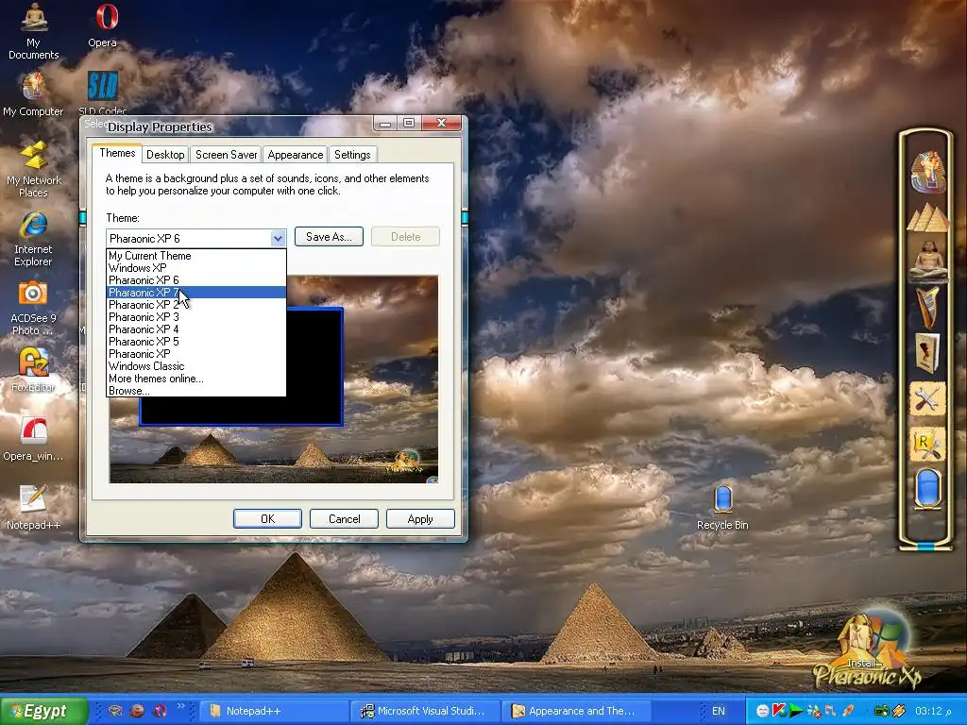Choose Pharaonic XP 3 from theme list
Image resolution: width=967 pixels, height=725 pixels.
point(196,317)
